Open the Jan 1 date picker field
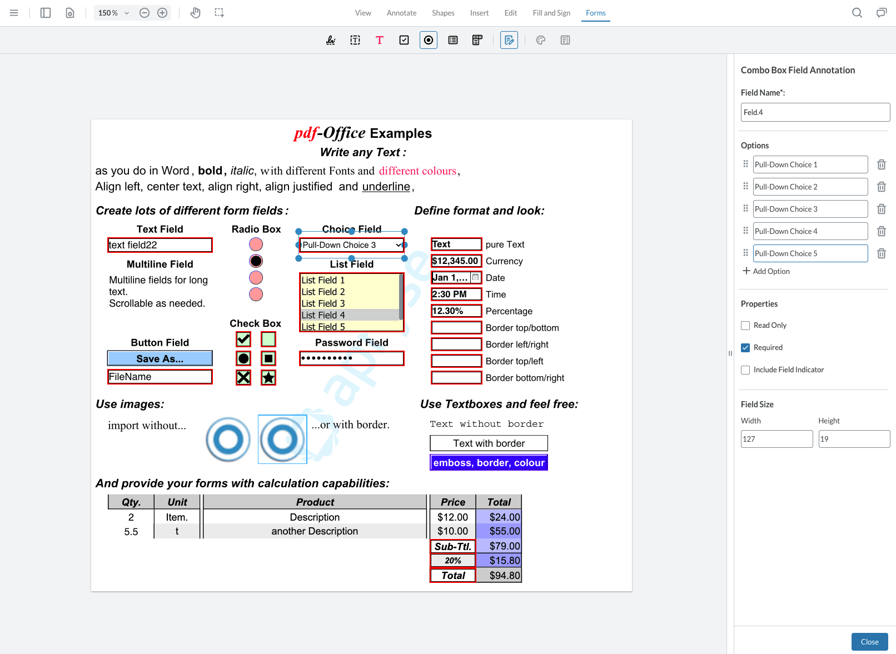 click(475, 277)
